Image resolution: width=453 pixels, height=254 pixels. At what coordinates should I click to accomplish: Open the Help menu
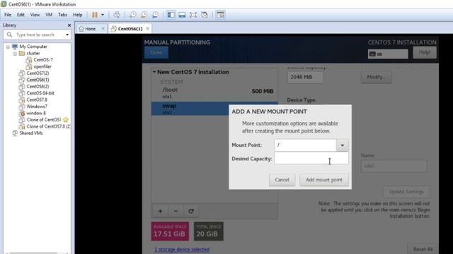[77, 15]
